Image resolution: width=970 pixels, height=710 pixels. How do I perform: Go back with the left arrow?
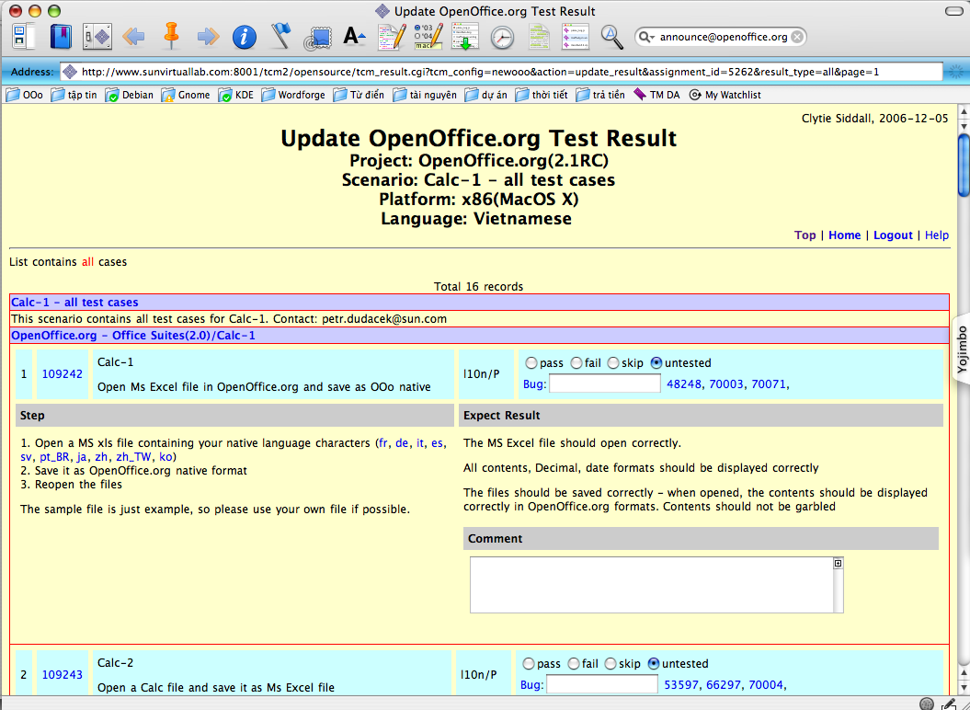point(133,37)
